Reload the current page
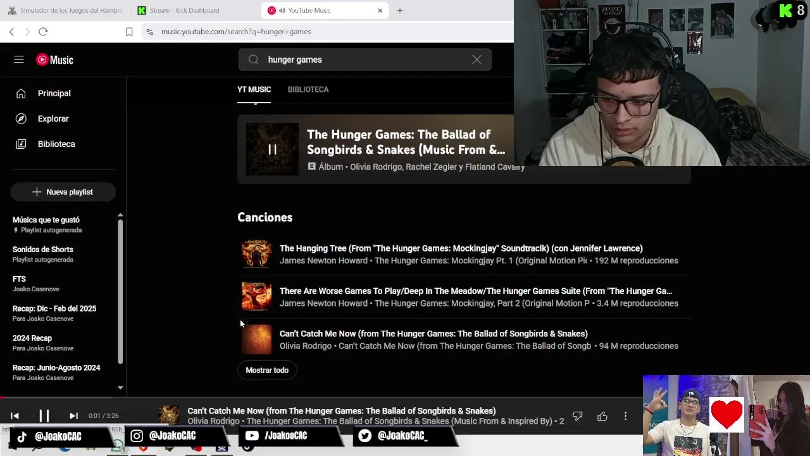Screen dimensions: 810x456 pyautogui.click(x=43, y=32)
